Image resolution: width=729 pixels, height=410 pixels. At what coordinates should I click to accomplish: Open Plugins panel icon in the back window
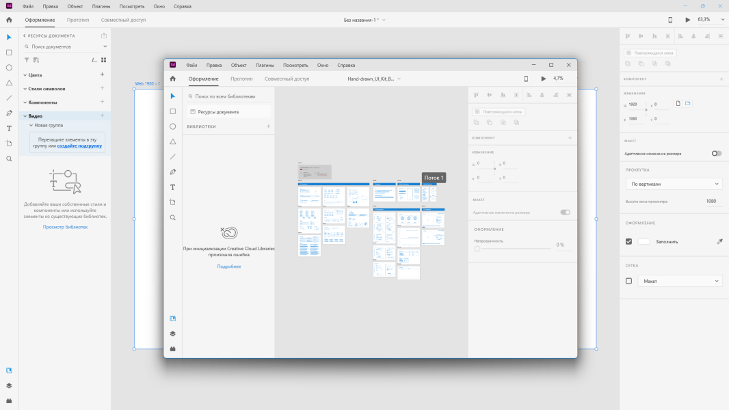[x=9, y=400]
